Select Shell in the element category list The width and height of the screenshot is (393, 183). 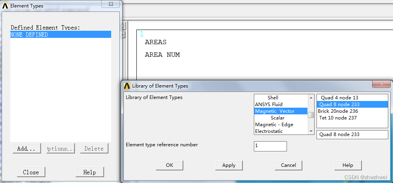point(273,98)
